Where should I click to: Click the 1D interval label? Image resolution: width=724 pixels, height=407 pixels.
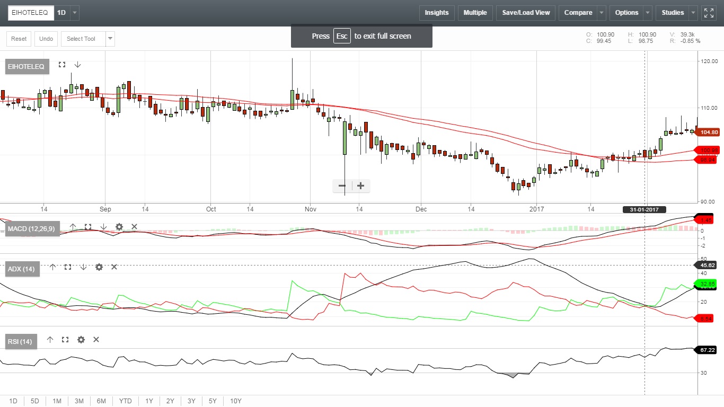(61, 12)
